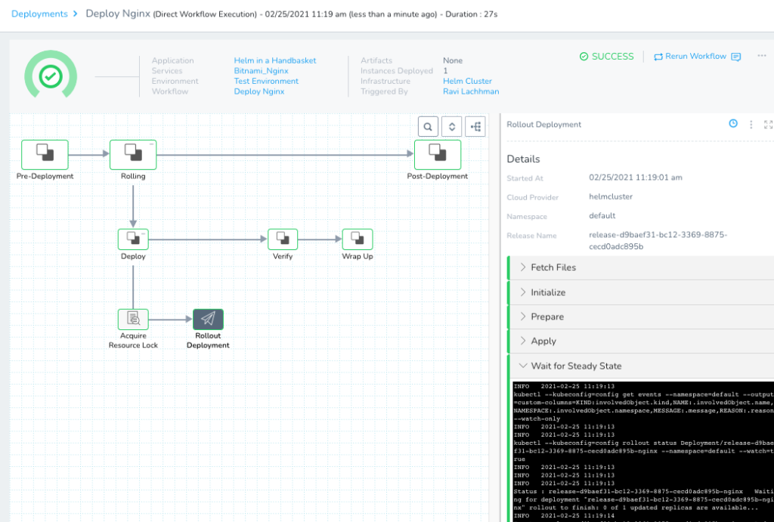Image resolution: width=774 pixels, height=522 pixels.
Task: Click the expand/collapse arrows canvas button
Action: [x=452, y=127]
